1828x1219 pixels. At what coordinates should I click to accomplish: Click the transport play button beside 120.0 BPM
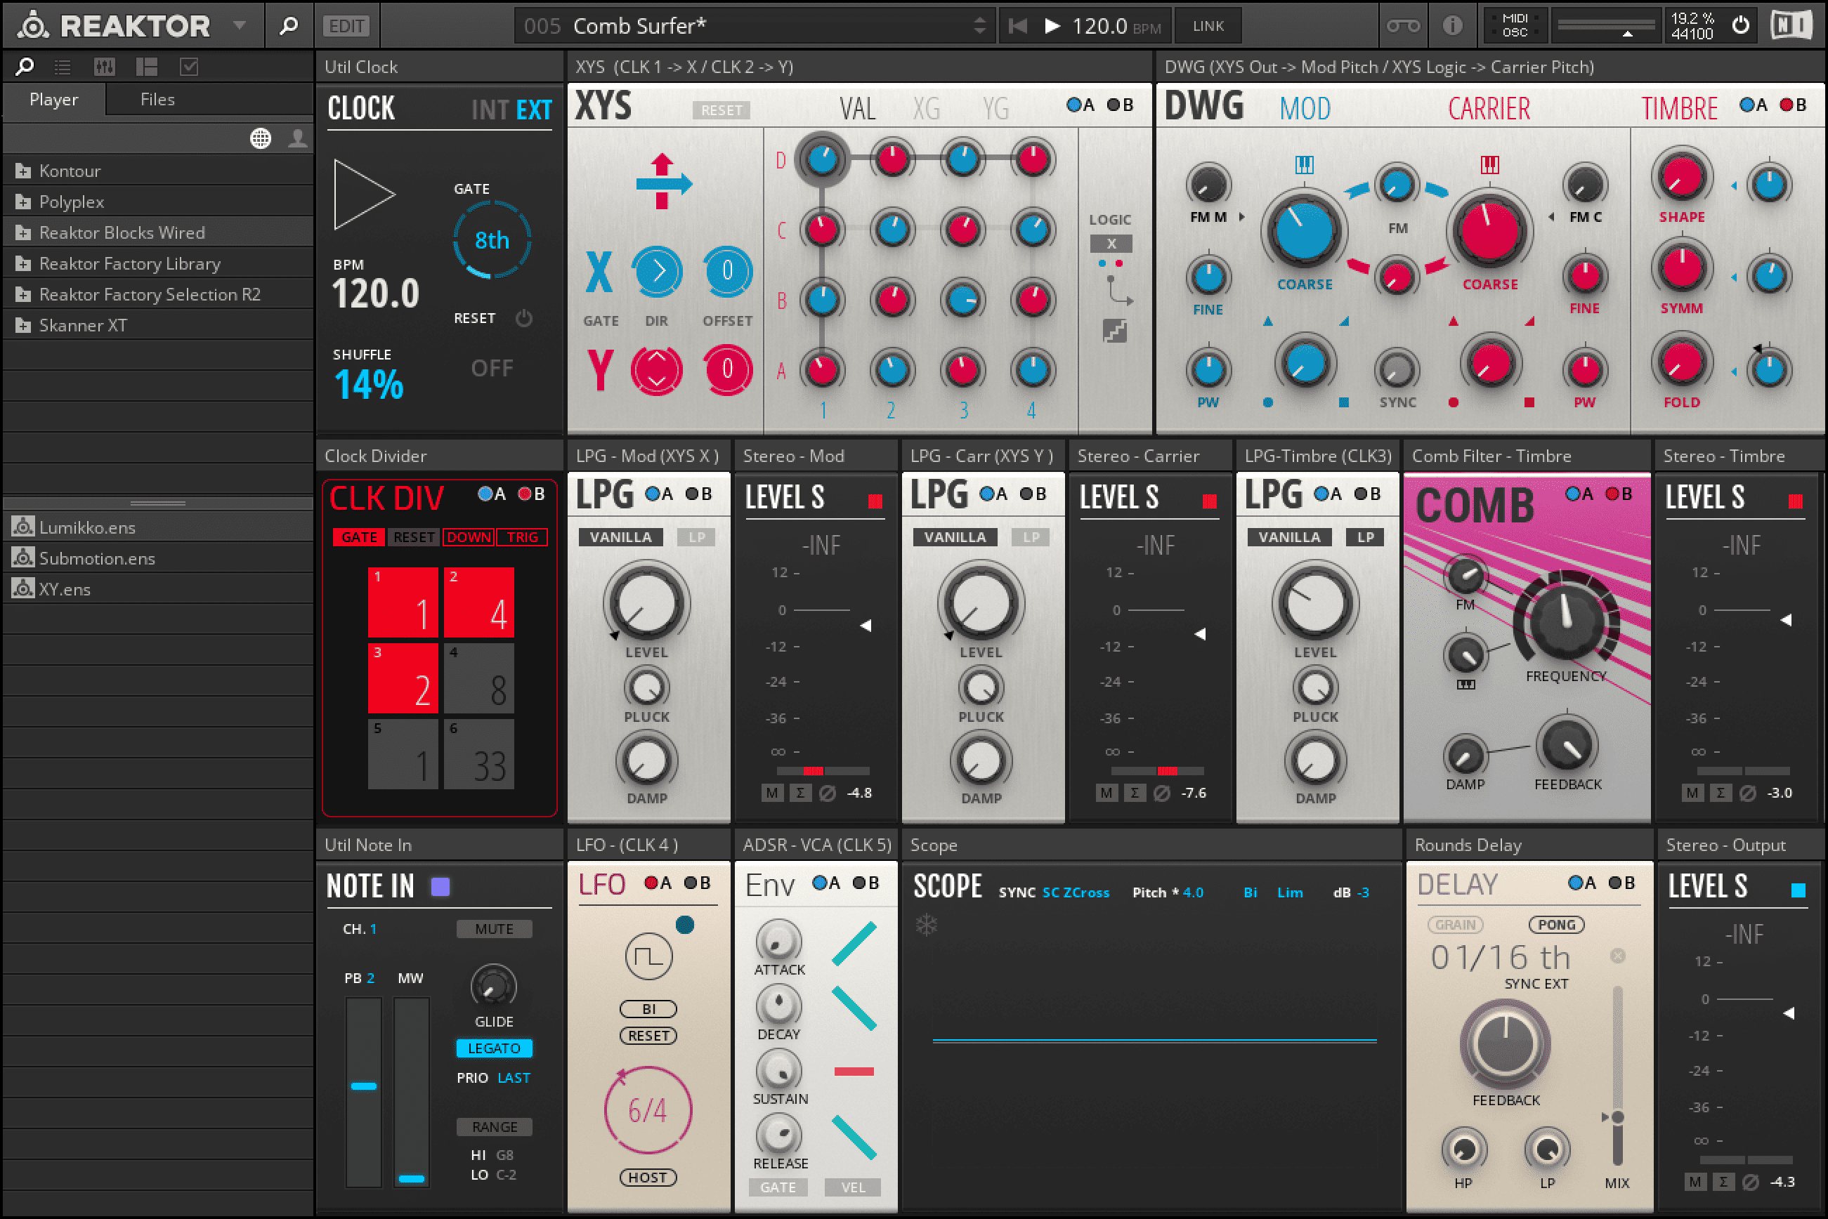[x=1052, y=26]
